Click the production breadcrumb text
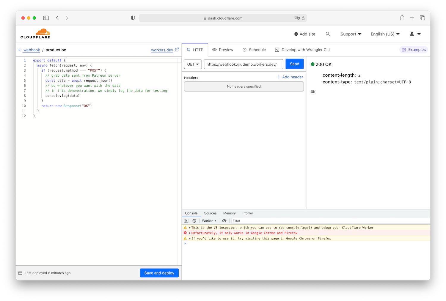 point(56,50)
